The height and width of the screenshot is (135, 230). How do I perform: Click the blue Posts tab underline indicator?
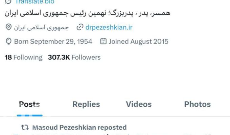coord(30,115)
